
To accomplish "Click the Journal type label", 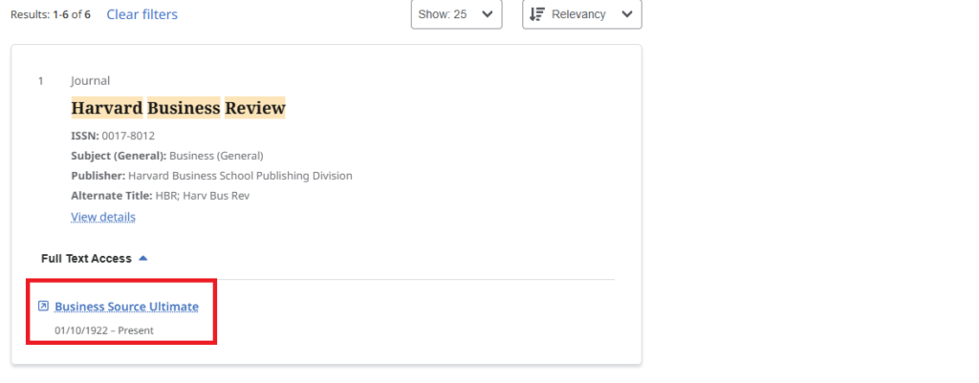I will 90,81.
